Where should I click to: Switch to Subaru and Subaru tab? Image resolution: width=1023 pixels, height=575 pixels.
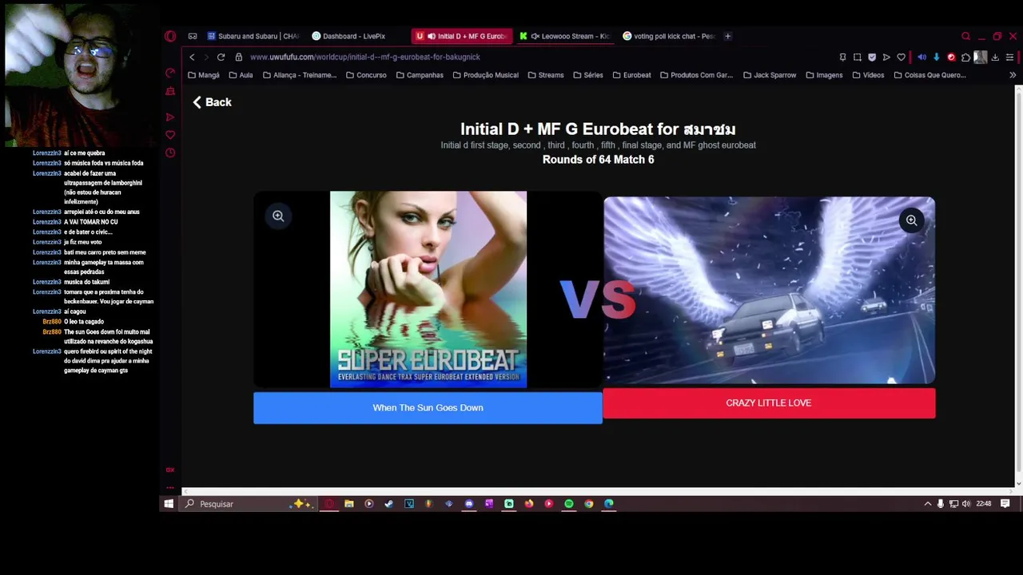click(253, 36)
